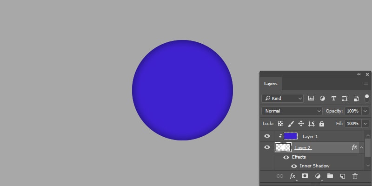
Task: Close the Layers panel
Action: [367, 74]
